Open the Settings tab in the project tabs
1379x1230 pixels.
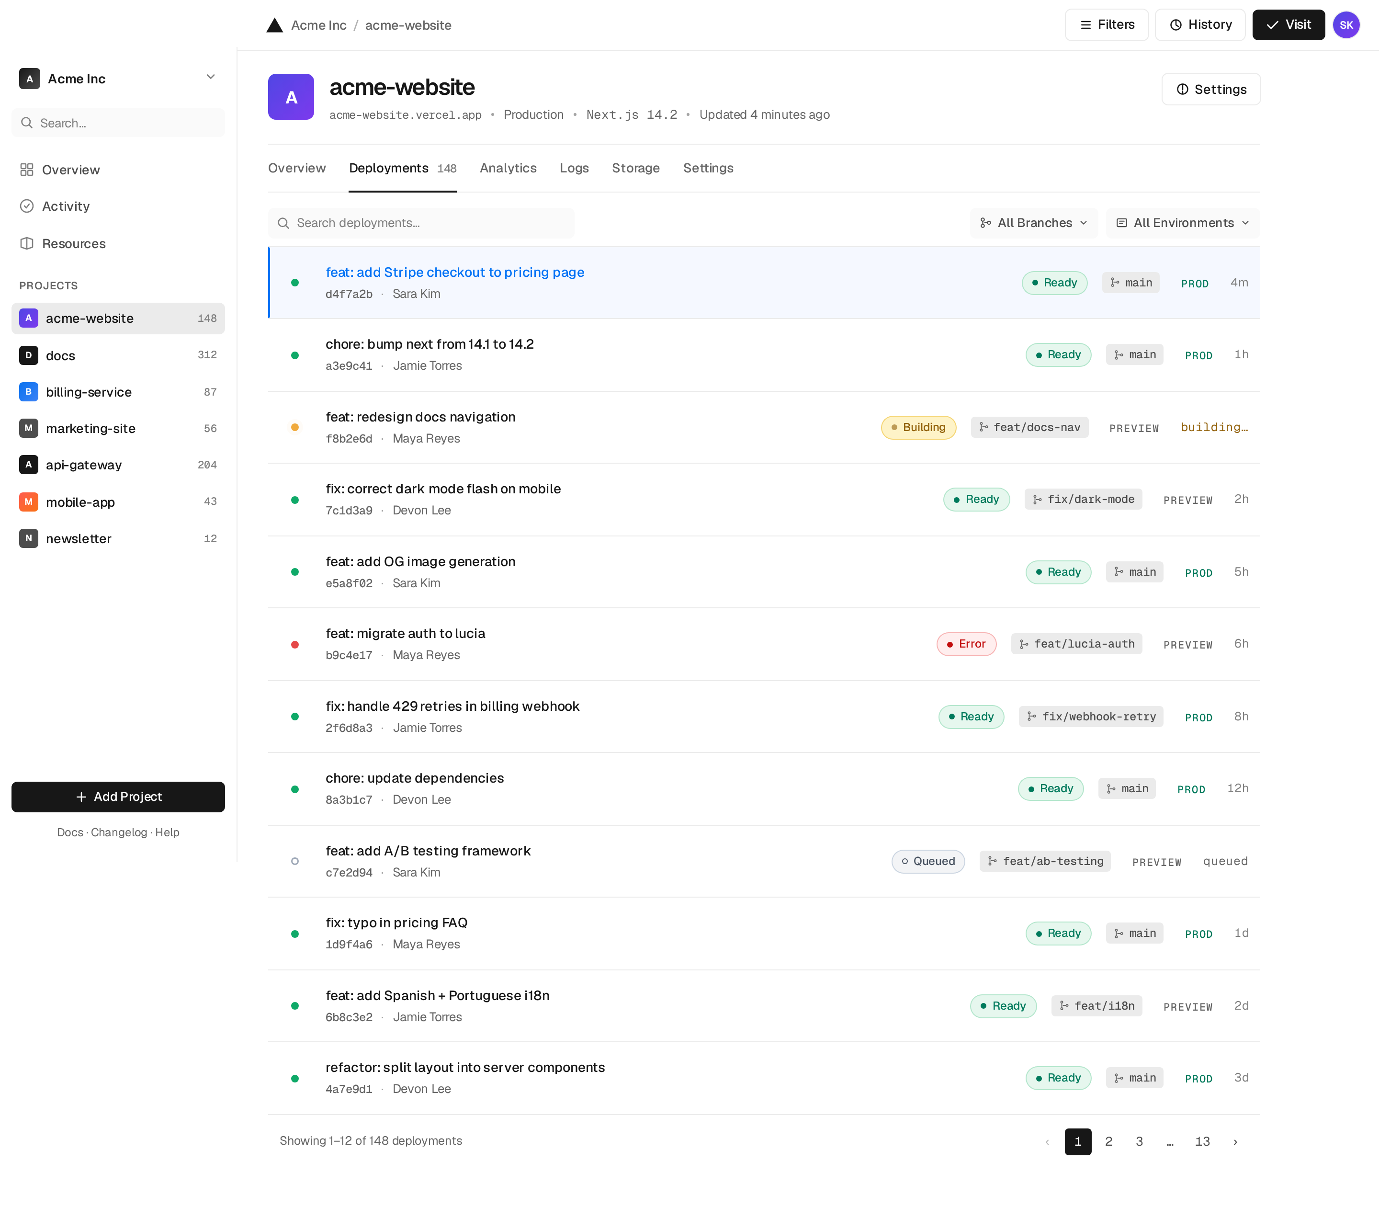[x=708, y=168]
